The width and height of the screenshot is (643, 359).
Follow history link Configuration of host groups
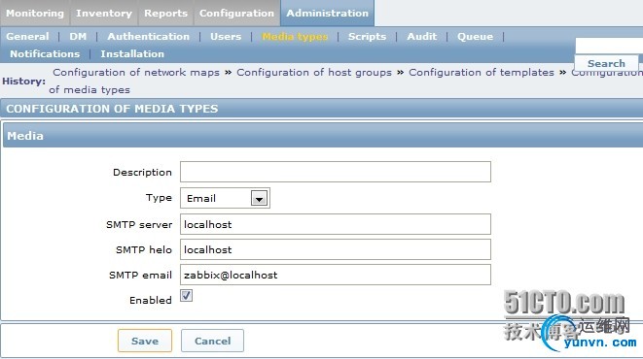point(314,73)
